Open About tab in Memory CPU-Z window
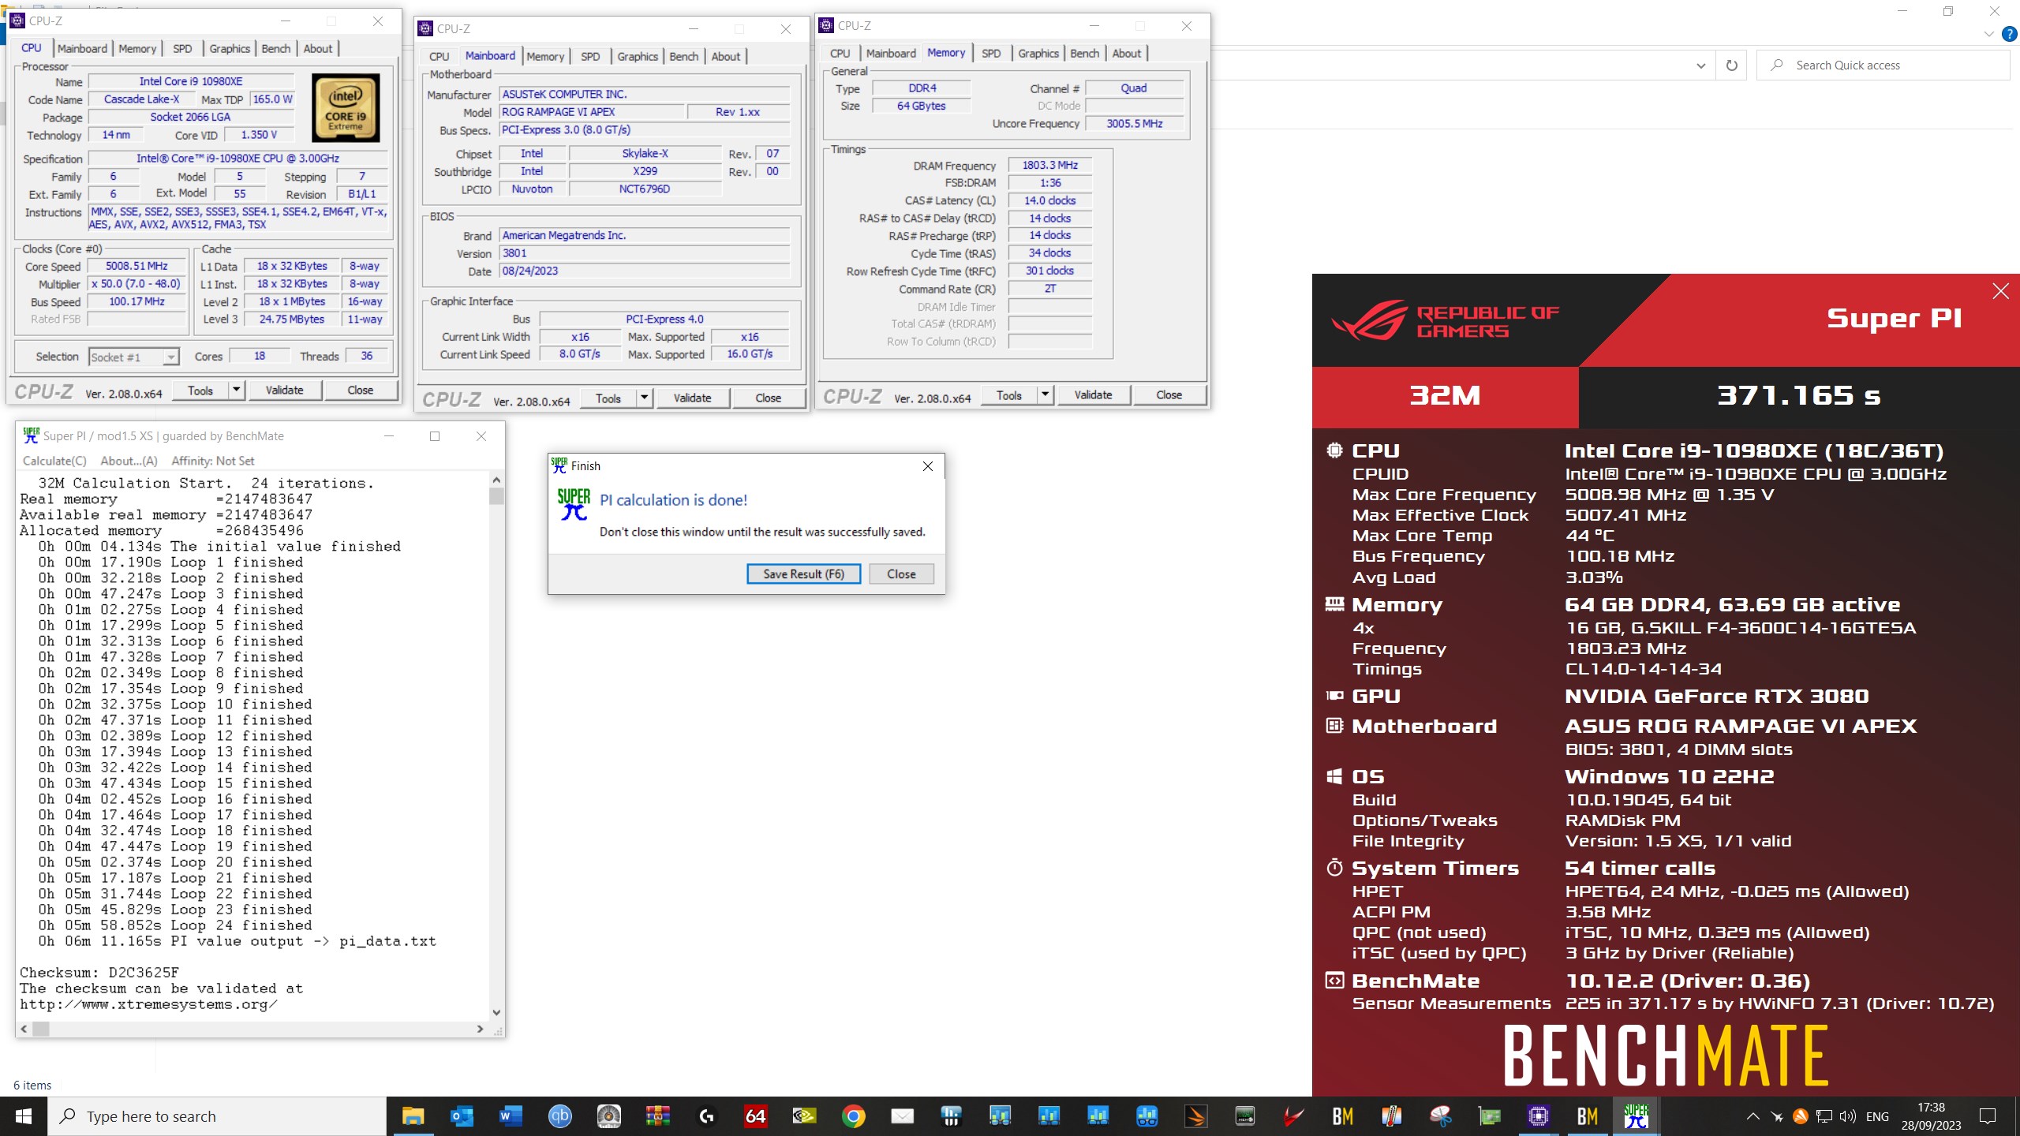2020x1136 pixels. click(x=1126, y=53)
